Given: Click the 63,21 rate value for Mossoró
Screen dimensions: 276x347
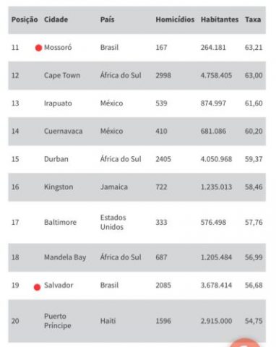Looking at the screenshot, I should pos(254,48).
